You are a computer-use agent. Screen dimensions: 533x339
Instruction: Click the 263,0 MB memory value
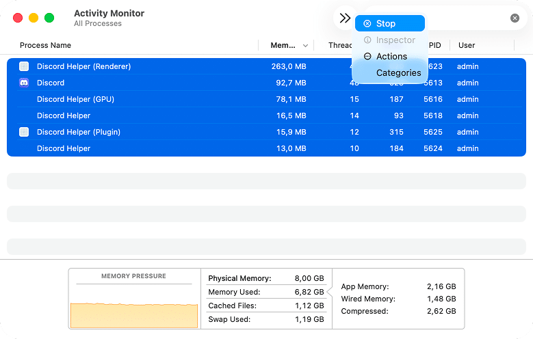[x=289, y=66]
